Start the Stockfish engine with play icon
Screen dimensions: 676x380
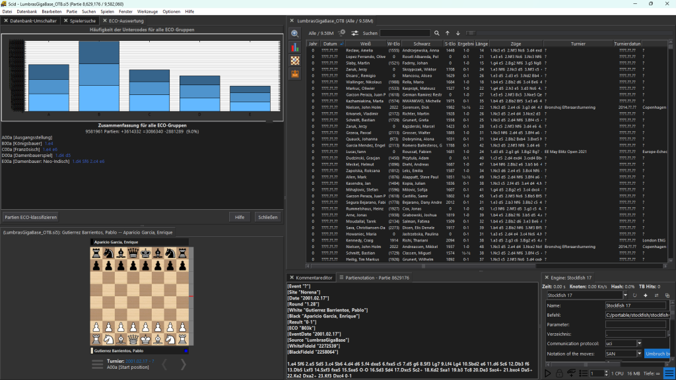point(547,373)
